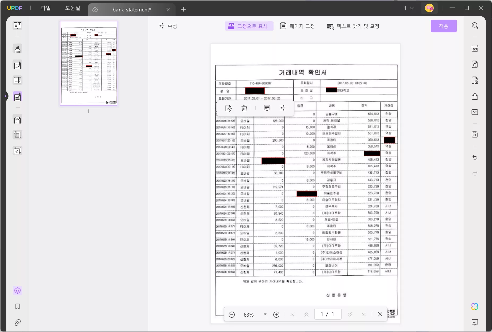492x332 pixels.
Task: Choose 페이지 교정 page redaction
Action: (297, 26)
